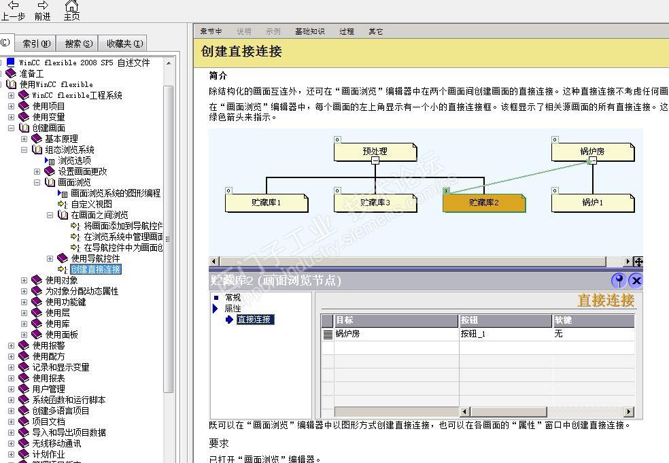Switch to the 搜索 tab

click(x=78, y=44)
